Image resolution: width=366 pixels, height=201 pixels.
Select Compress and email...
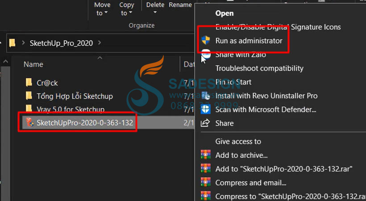251,183
